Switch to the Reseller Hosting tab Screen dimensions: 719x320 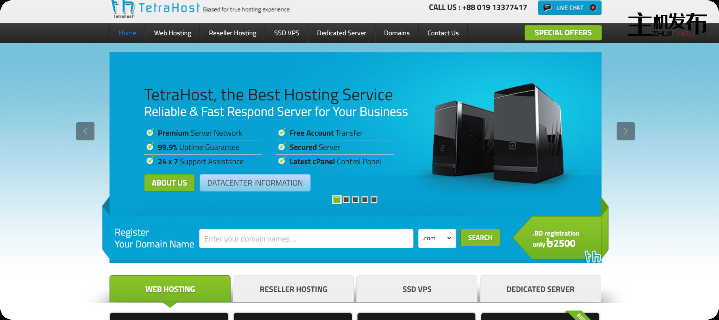tap(293, 289)
